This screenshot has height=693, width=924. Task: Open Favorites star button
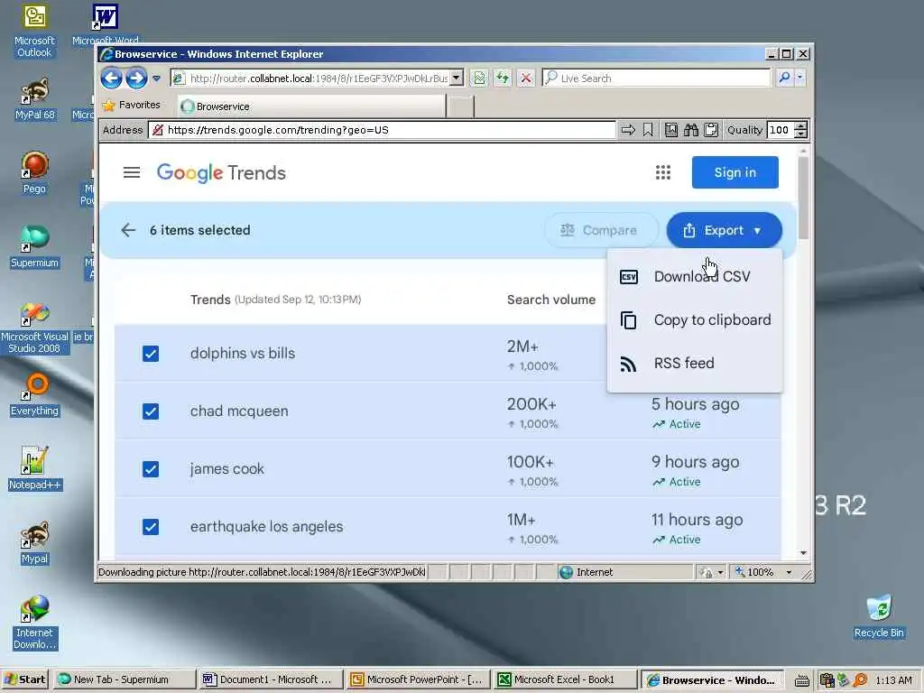[132, 105]
